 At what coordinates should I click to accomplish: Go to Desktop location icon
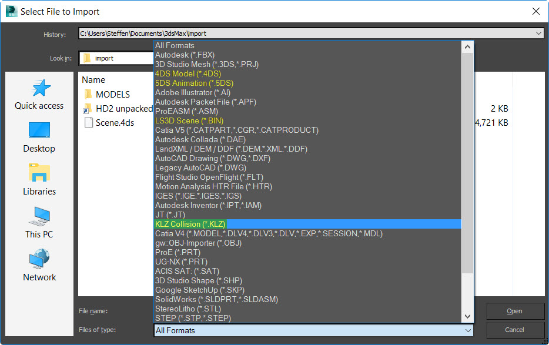pos(39,137)
